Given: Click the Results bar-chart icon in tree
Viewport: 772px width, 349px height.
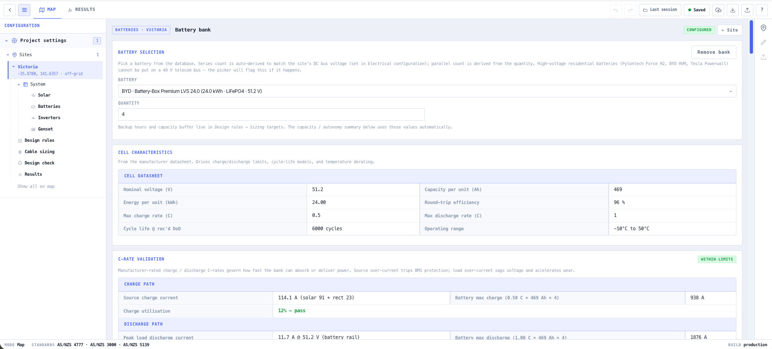Looking at the screenshot, I should [20, 174].
